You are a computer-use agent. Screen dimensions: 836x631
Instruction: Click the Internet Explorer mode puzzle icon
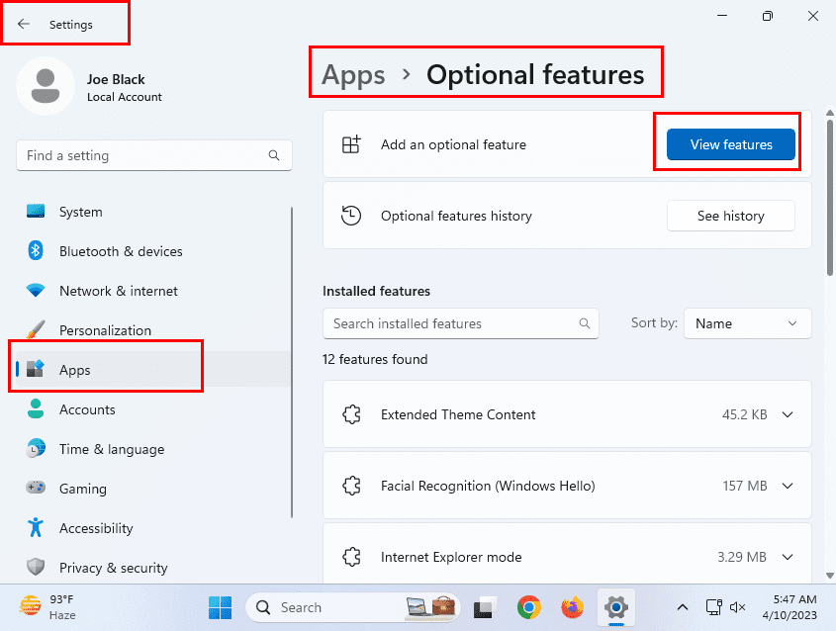[351, 557]
